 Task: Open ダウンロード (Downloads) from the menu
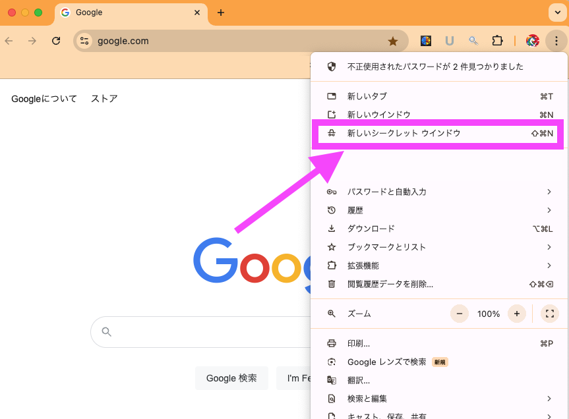coord(438,229)
